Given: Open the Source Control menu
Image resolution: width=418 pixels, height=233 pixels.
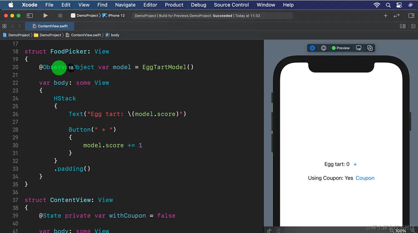Looking at the screenshot, I should coord(231,5).
